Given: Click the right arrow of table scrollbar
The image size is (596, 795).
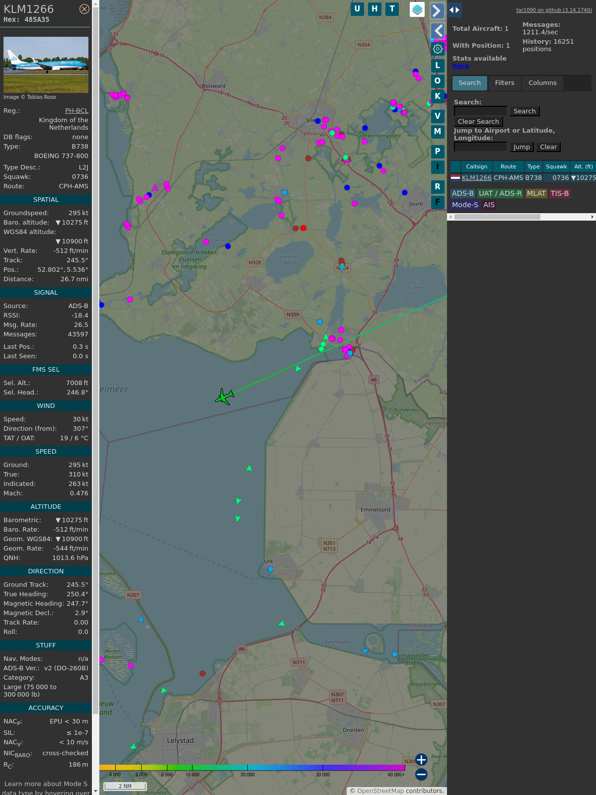Looking at the screenshot, I should [x=593, y=217].
